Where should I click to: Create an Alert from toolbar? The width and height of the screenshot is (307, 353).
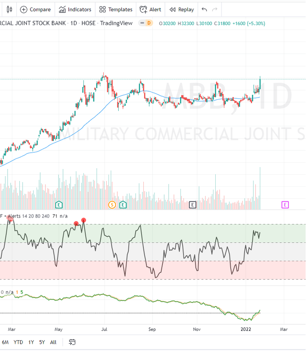pos(150,9)
